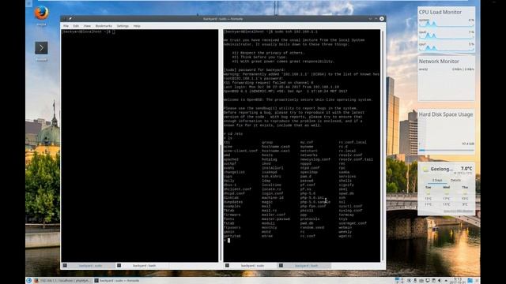The width and height of the screenshot is (506, 284).
Task: Open the virtual desktop pager in taskbar
Action: coord(399,281)
